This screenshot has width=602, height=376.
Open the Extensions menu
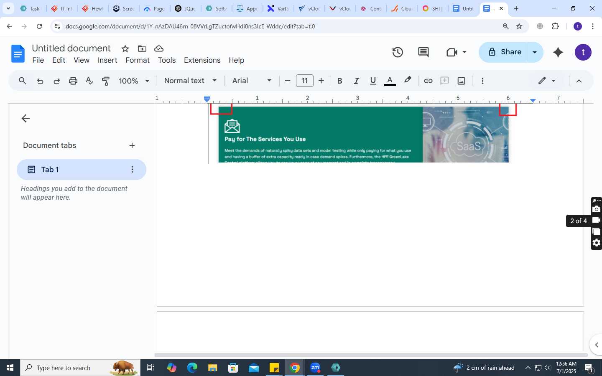pos(202,60)
